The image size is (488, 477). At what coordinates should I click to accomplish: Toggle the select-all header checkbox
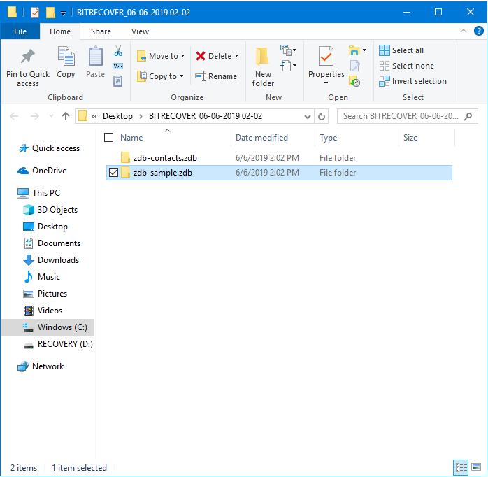[108, 138]
